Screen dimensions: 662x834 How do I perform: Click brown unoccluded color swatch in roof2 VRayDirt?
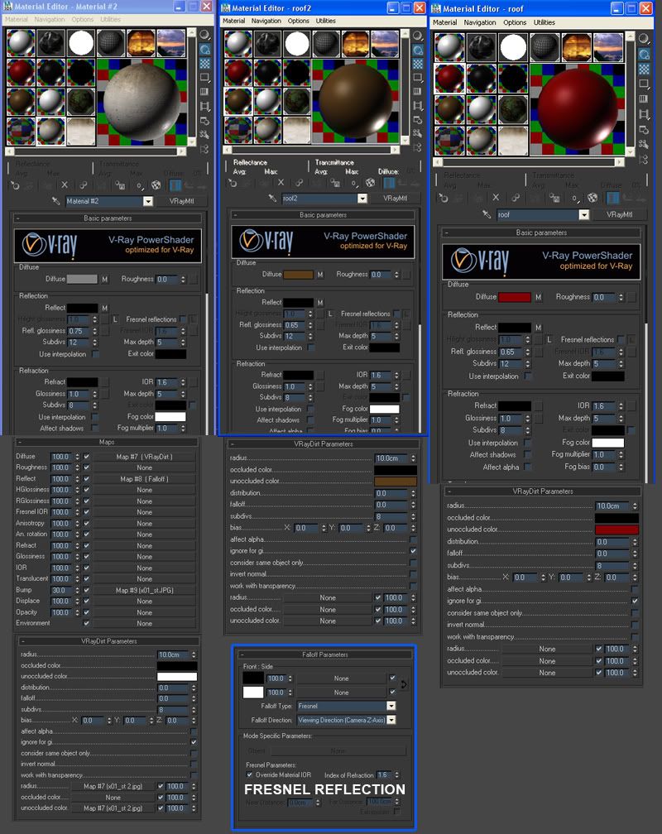point(396,481)
